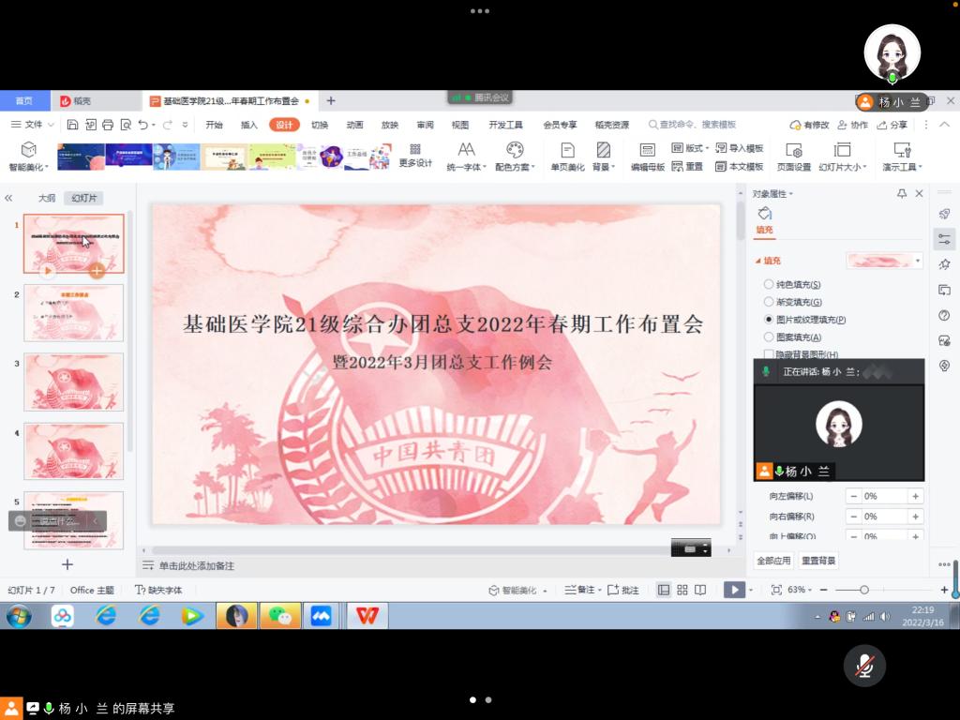960x720 pixels.
Task: Start slideshow with status bar play button
Action: [733, 590]
